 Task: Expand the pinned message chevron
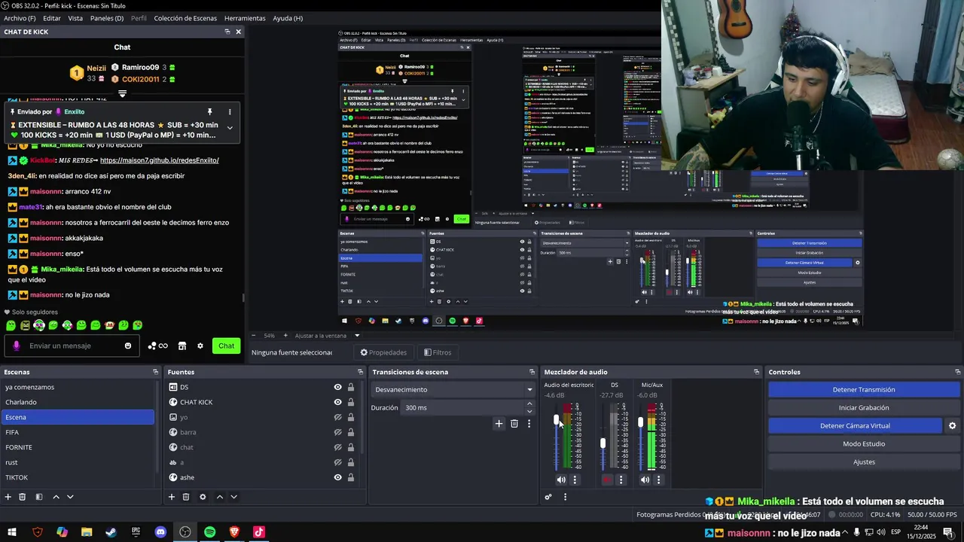[230, 128]
